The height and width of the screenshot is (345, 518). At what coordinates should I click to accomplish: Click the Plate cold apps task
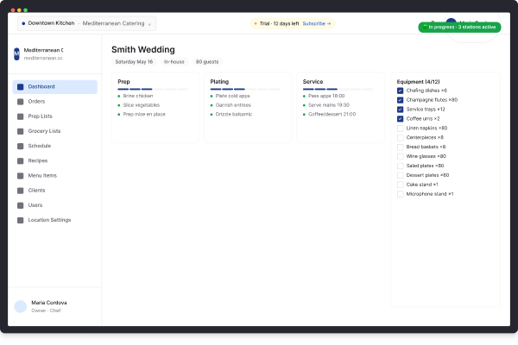(x=230, y=96)
